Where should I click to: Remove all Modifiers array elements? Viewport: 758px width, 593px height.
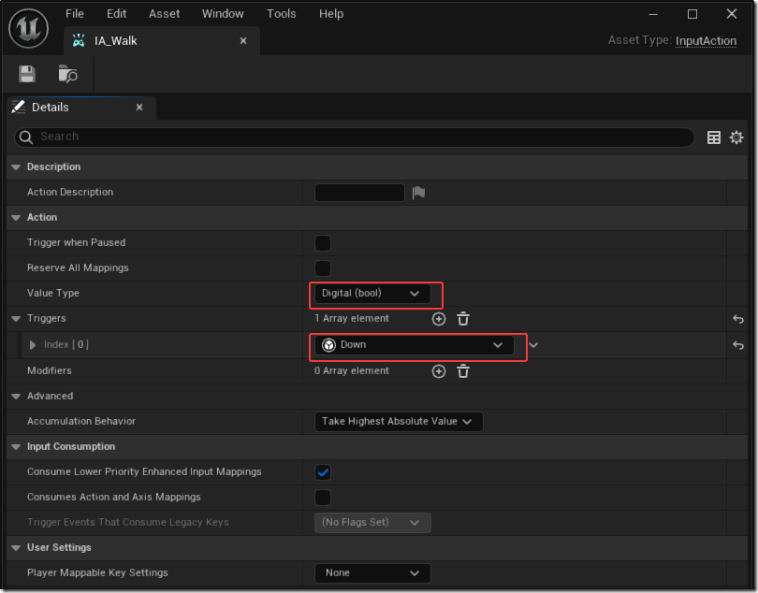pos(463,371)
